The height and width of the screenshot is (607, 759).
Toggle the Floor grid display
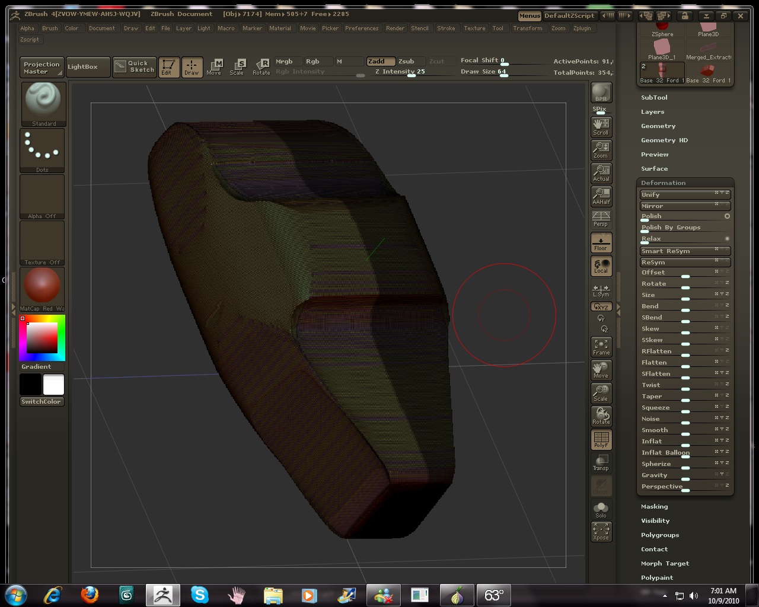[601, 242]
